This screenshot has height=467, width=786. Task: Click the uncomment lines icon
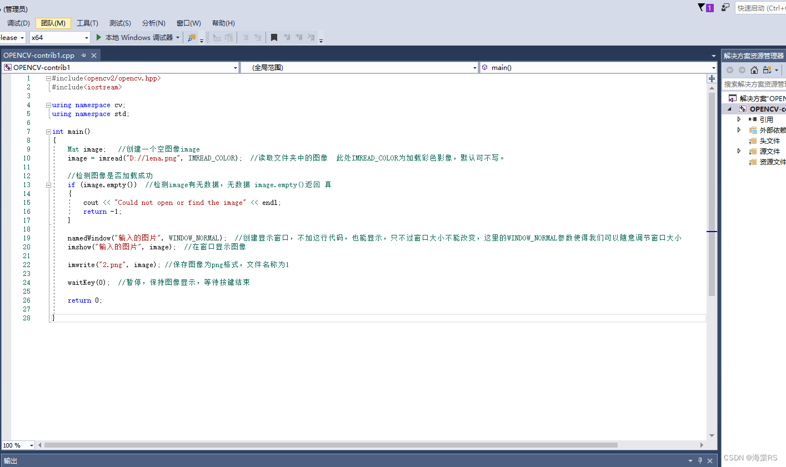[258, 37]
